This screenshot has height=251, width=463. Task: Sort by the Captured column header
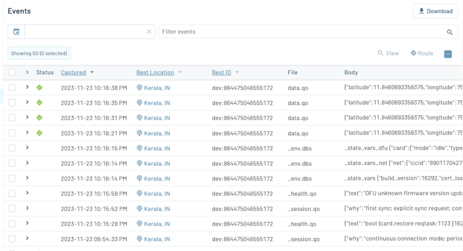coord(73,73)
